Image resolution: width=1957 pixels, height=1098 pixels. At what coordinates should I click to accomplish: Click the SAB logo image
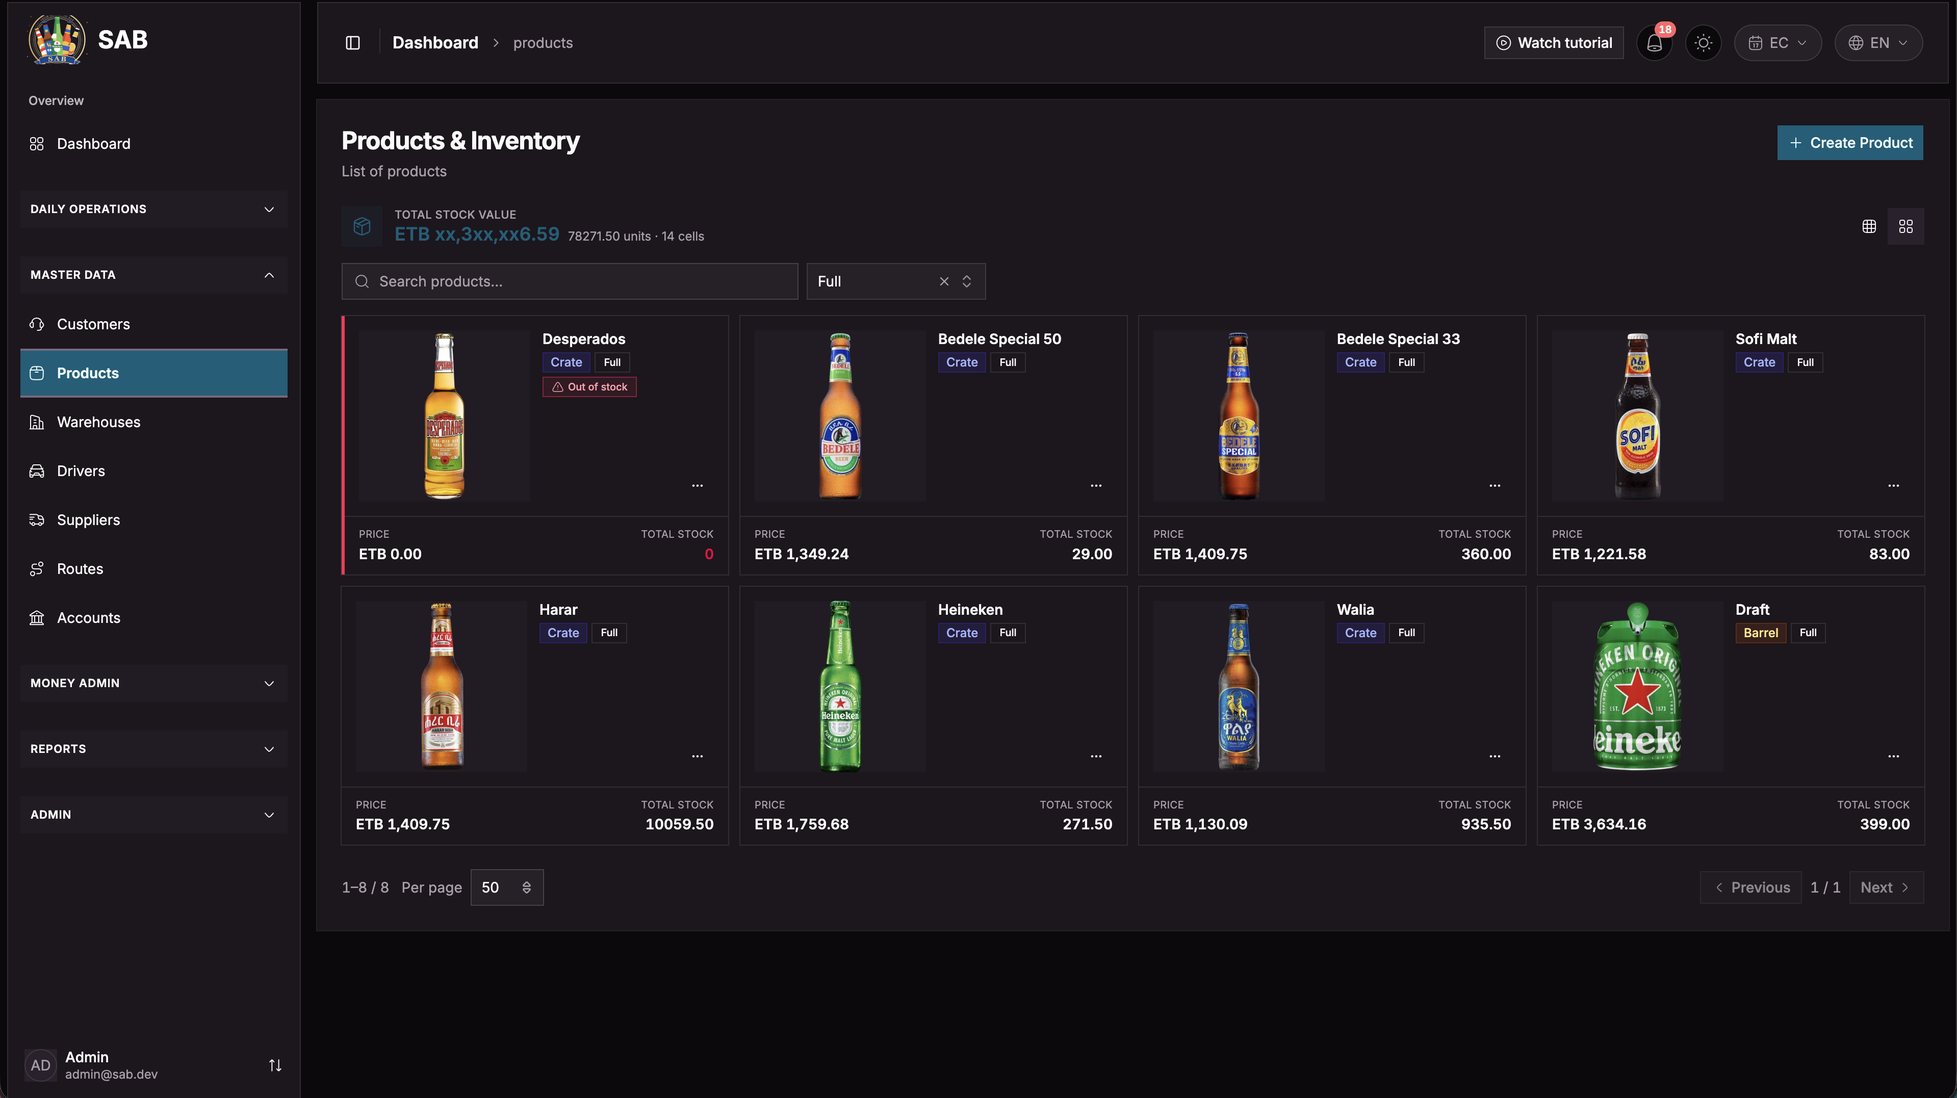[x=57, y=39]
